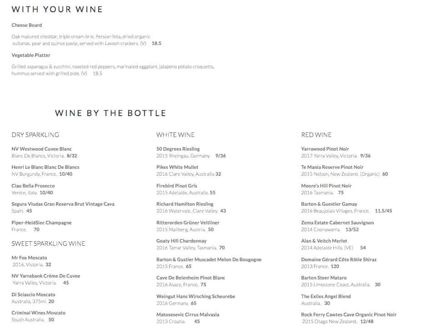This screenshot has width=446, height=330.
Task: Choose Goaty Hill Chardonnay listing
Action: (181, 241)
